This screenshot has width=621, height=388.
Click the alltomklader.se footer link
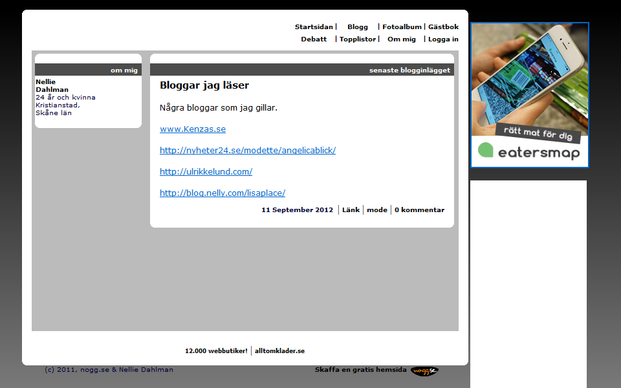pyautogui.click(x=279, y=351)
